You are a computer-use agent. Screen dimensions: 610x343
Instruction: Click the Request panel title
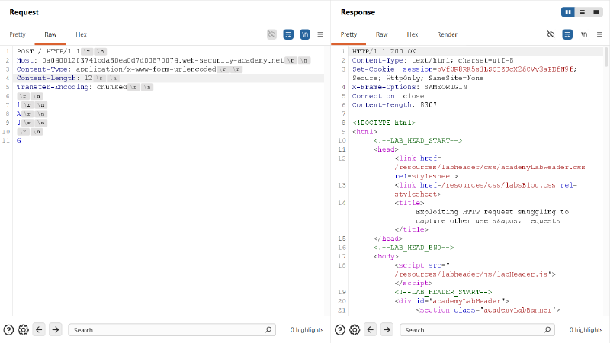coord(24,12)
